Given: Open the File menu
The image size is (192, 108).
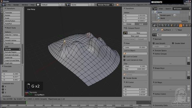Looking at the screenshot, I should click(9, 5).
